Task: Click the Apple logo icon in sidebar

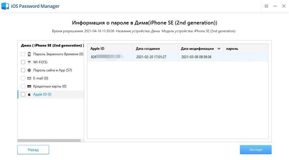Action: (29, 94)
